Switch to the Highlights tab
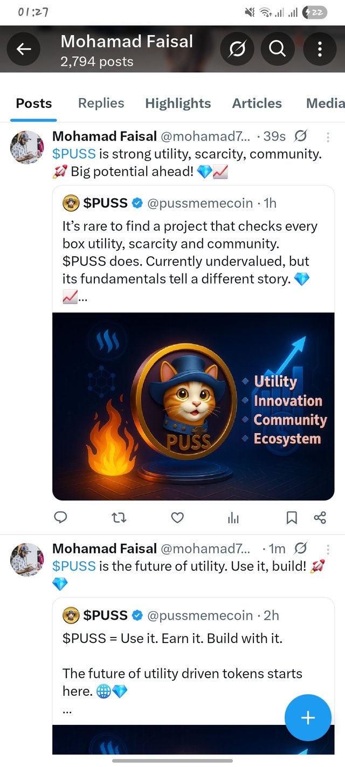 [178, 103]
